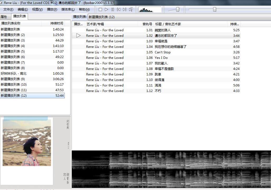271x190 pixels.
Task: Select playlist 新建播放列表 (4)
Action: coord(32,46)
